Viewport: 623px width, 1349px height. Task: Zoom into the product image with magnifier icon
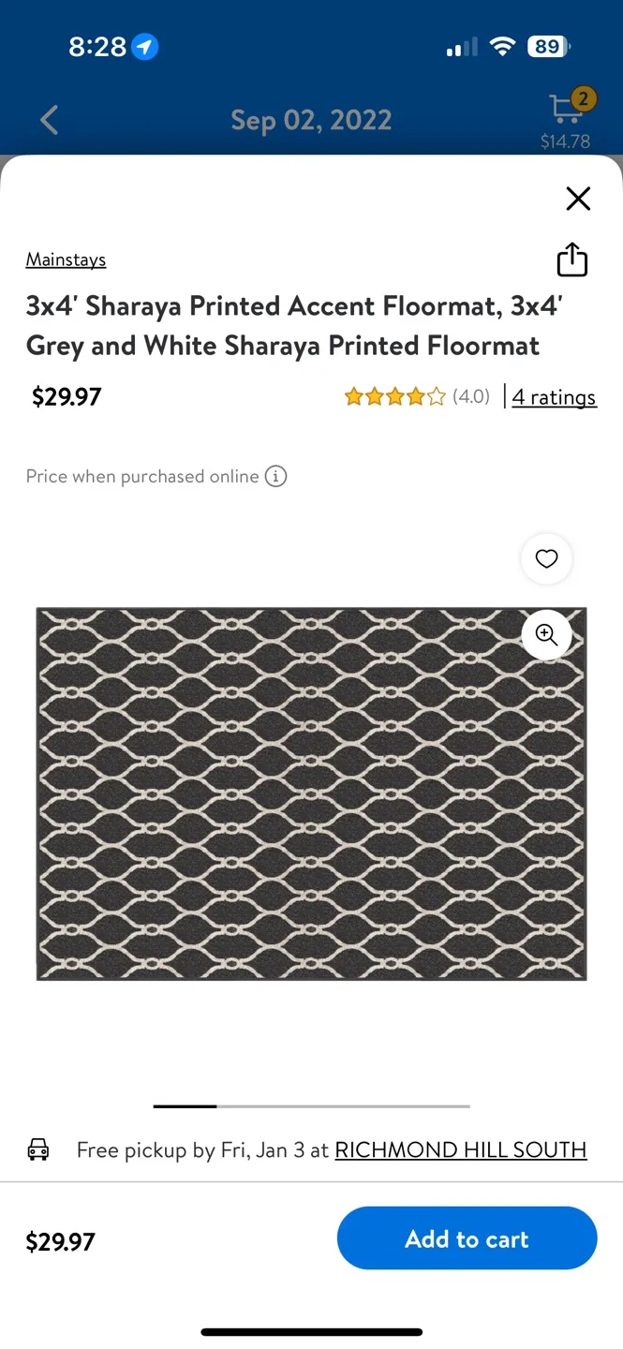point(546,634)
